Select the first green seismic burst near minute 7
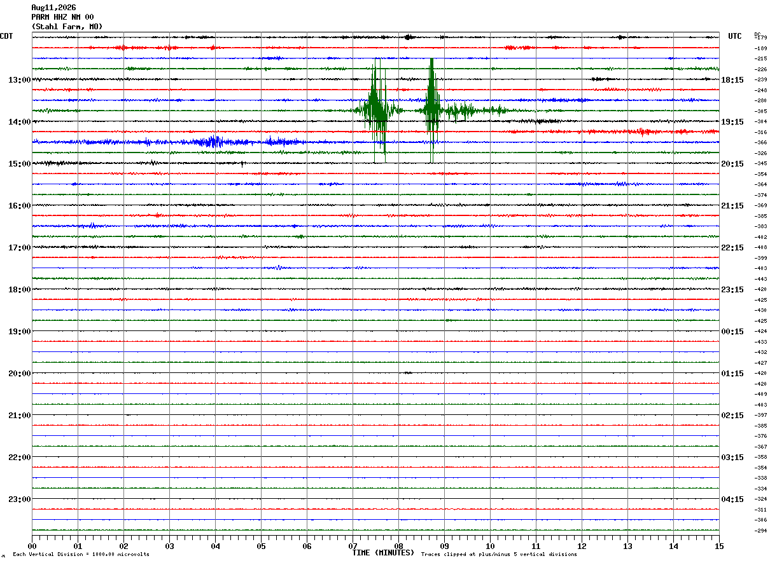The width and height of the screenshot is (770, 563). 377,109
